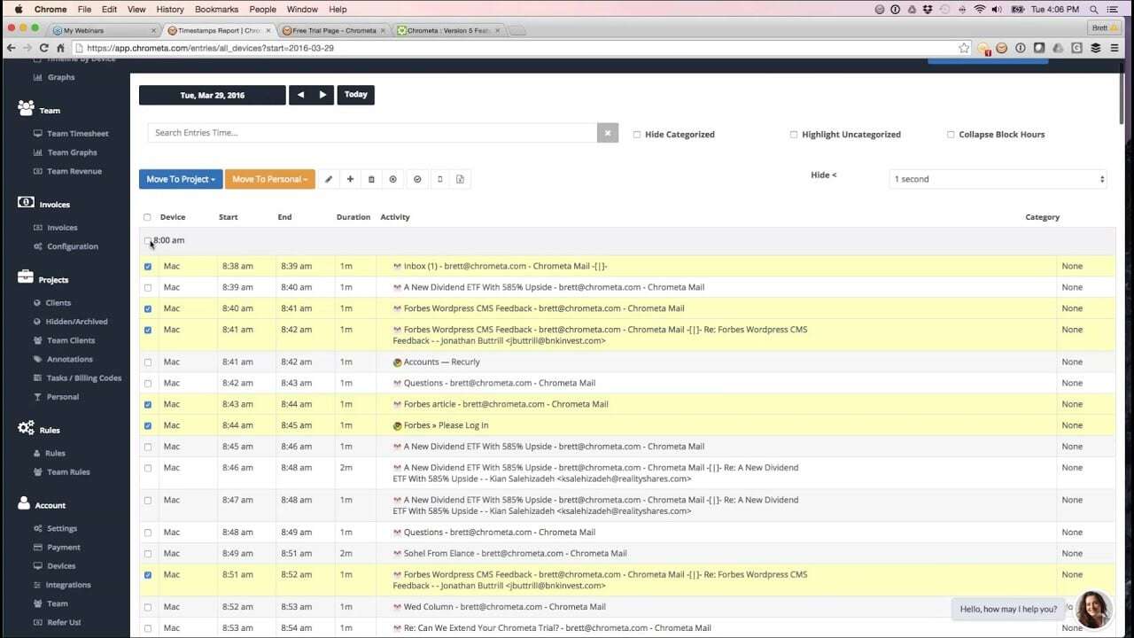This screenshot has width=1134, height=638.
Task: Click the Today button
Action: [x=356, y=95]
